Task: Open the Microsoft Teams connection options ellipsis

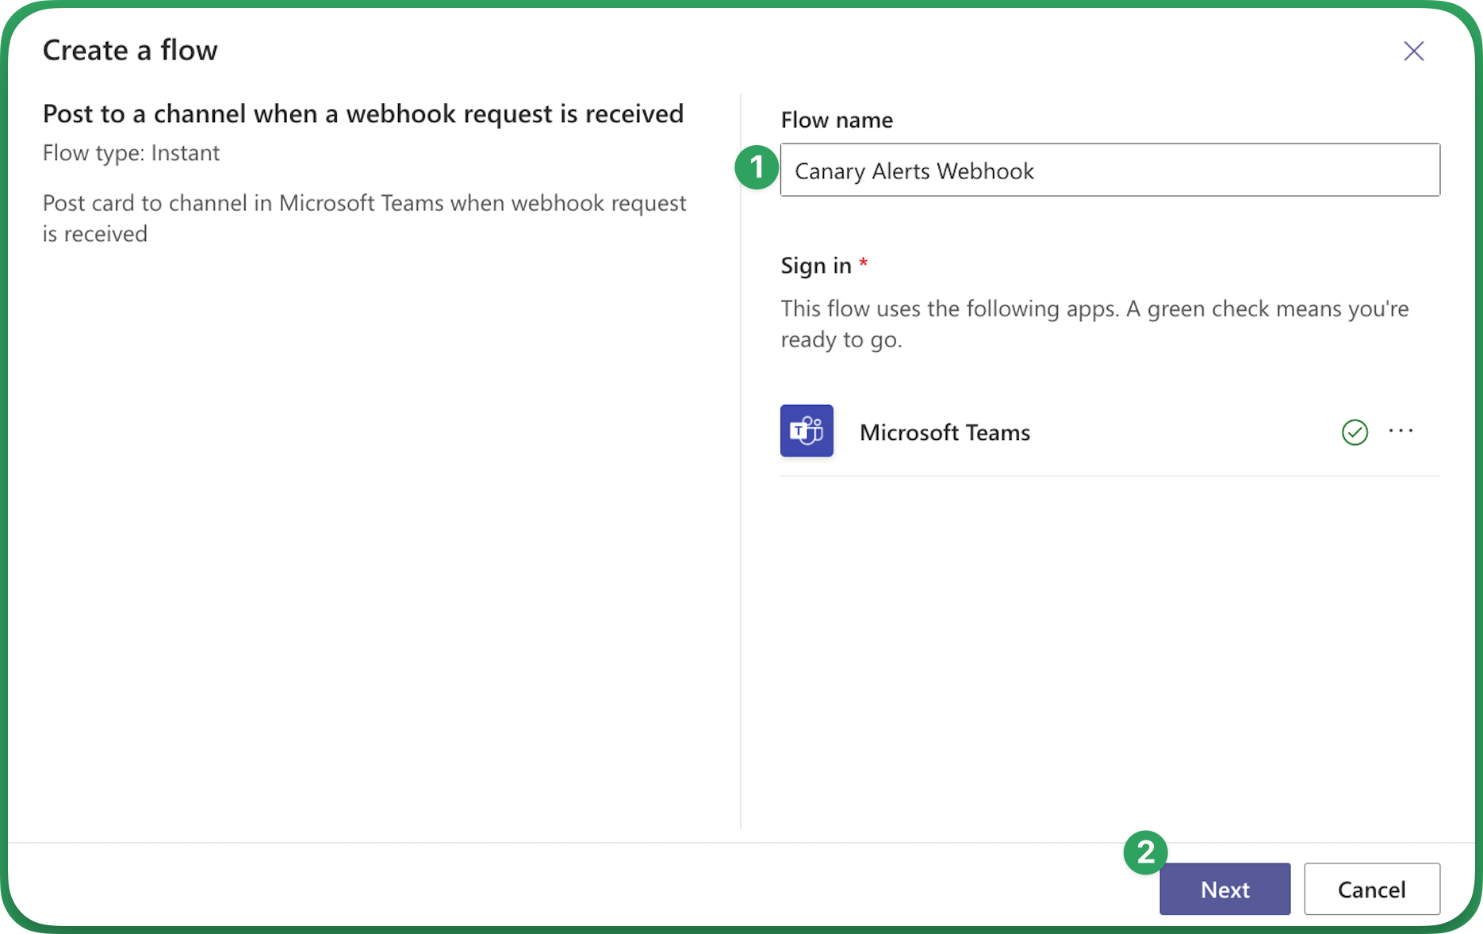Action: [x=1401, y=431]
